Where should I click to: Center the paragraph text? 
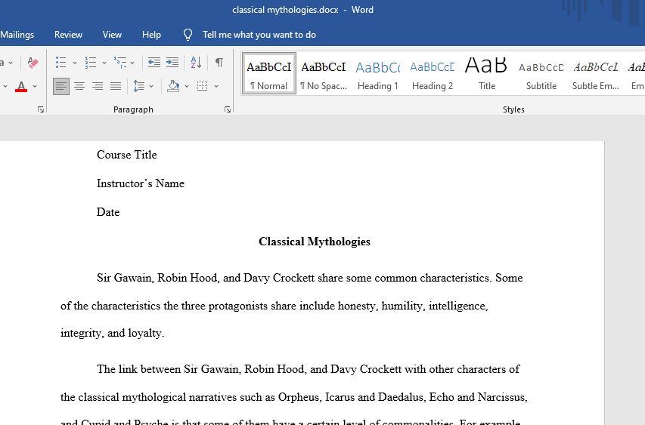pyautogui.click(x=79, y=86)
